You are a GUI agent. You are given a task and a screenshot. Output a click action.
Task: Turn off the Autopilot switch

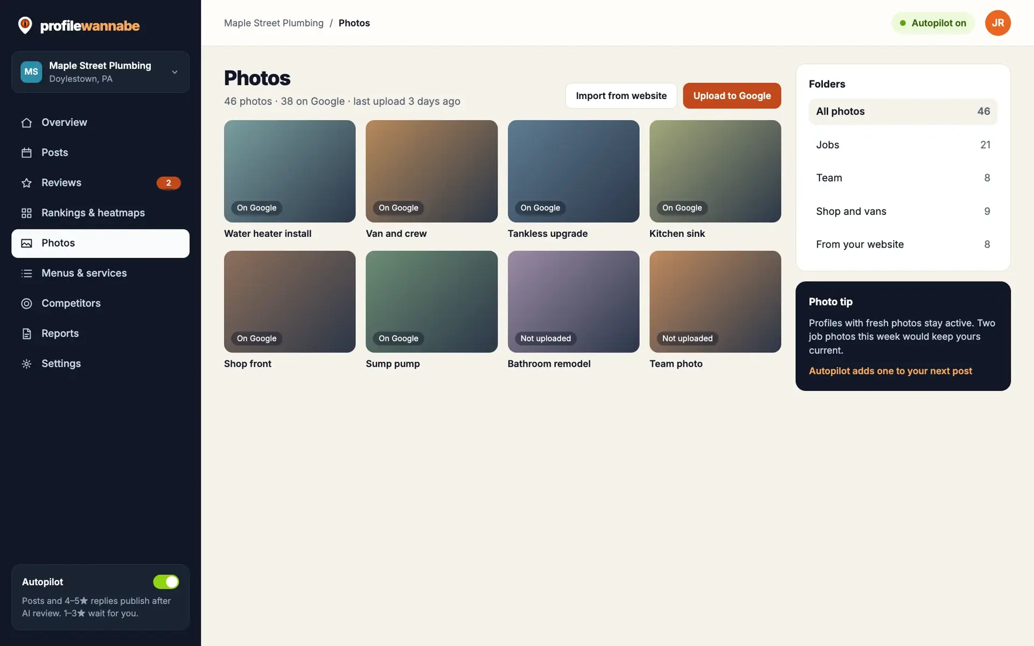pyautogui.click(x=166, y=582)
